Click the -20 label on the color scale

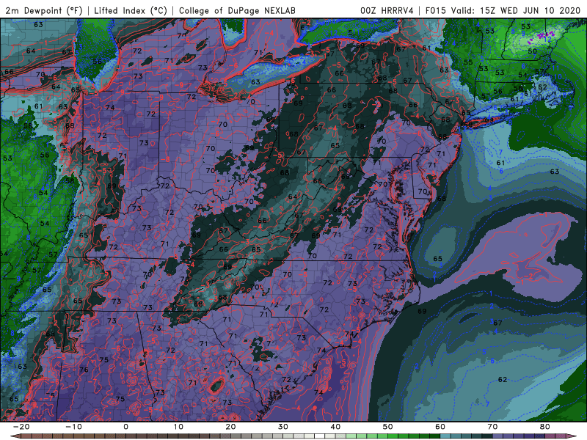pos(21,427)
